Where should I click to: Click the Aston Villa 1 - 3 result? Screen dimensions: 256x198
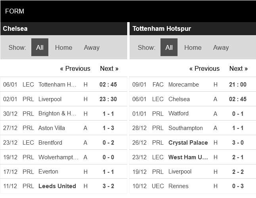109,128
